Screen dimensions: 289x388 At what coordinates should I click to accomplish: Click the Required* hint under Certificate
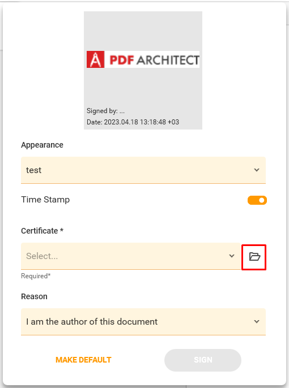(36, 276)
